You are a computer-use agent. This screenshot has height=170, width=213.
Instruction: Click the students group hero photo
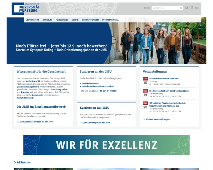156,43
